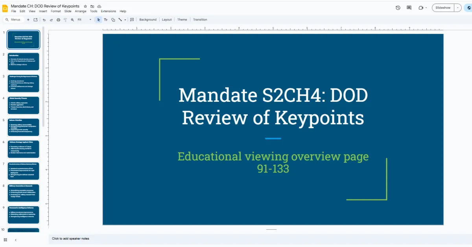
Task: Open the View menu
Action: 32,11
